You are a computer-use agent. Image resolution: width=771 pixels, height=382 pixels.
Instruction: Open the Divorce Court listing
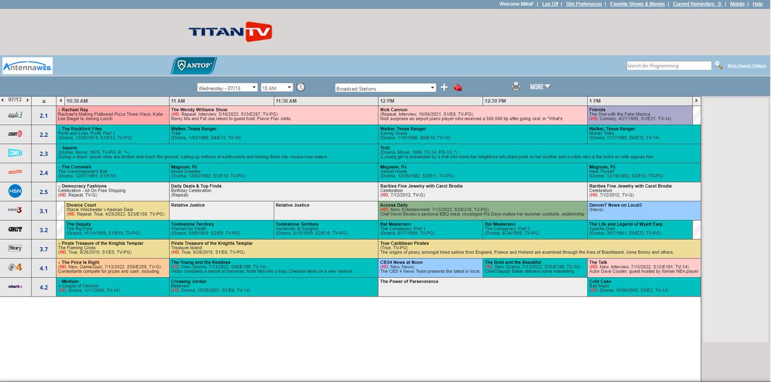click(x=117, y=210)
